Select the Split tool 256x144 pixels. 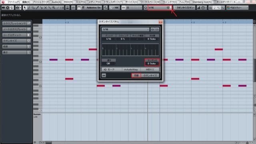(41, 8)
